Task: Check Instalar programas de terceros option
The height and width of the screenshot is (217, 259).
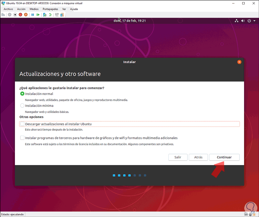Action: (x=22, y=138)
